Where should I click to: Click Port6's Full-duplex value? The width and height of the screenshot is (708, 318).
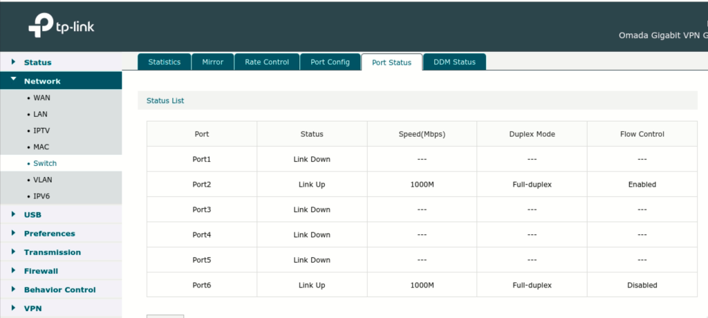pyautogui.click(x=532, y=285)
